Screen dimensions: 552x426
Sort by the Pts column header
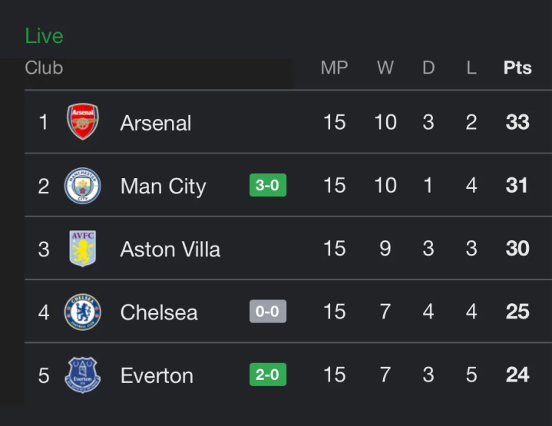(x=517, y=68)
